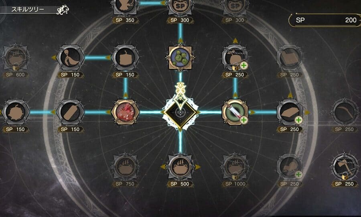
Task: Select the long-necked flask node costing SP 150
Action: click(x=71, y=57)
